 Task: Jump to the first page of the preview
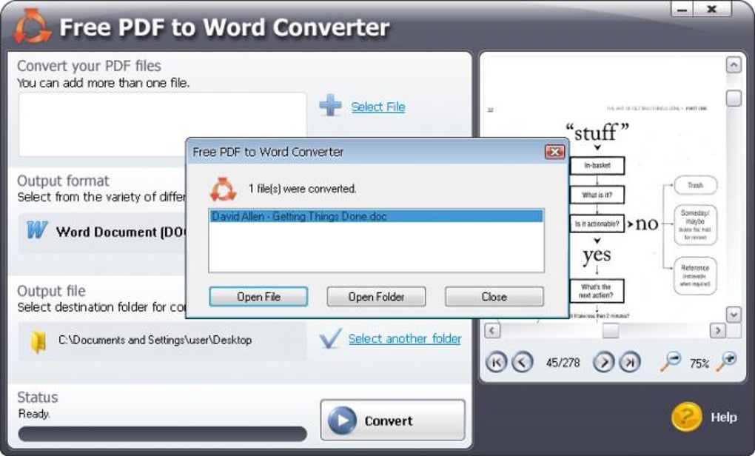click(x=494, y=363)
